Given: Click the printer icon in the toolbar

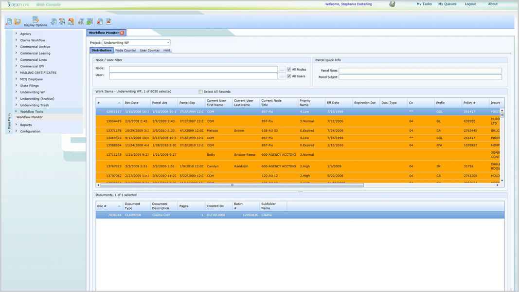Looking at the screenshot, I should 81,22.
